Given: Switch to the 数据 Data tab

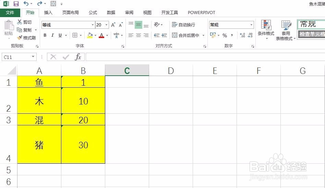Looking at the screenshot, I should click(x=111, y=13).
